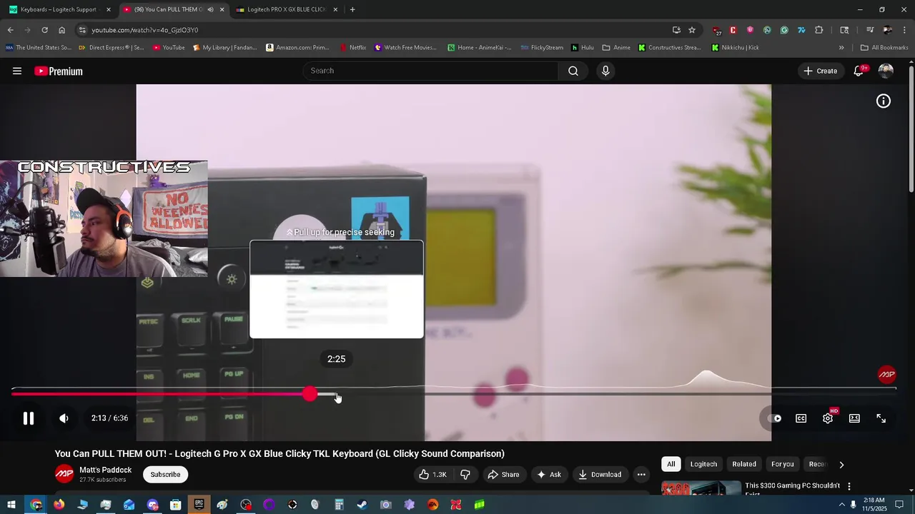Click the red playhead on the progress bar
The width and height of the screenshot is (915, 514).
(x=310, y=393)
